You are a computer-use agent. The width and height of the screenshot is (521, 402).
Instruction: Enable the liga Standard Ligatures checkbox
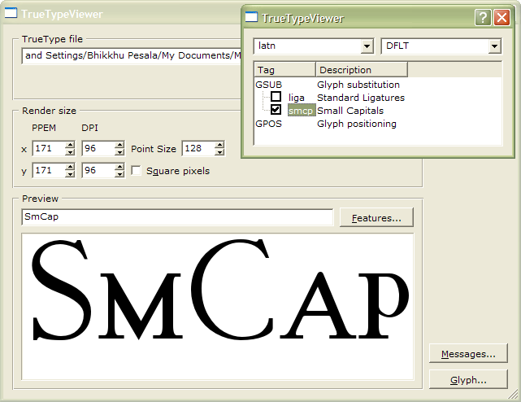[276, 97]
